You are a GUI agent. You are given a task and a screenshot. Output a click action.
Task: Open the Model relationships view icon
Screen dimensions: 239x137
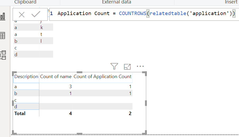click(3, 55)
